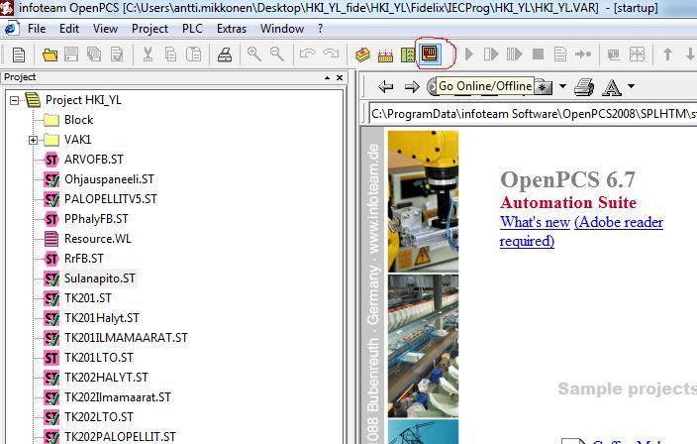
Task: Open the Extras menu
Action: click(232, 29)
